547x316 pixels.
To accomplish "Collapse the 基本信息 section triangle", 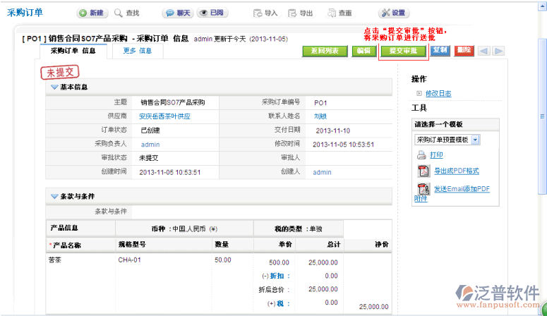I will (54, 87).
